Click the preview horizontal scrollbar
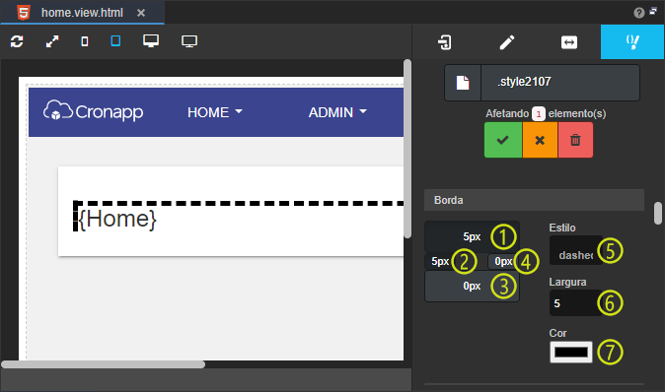This screenshot has height=392, width=665. pyautogui.click(x=103, y=364)
